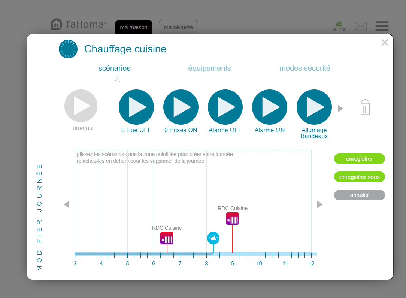Screen dimensions: 406x298
Task: Open the envelope messages icon
Action: pyautogui.click(x=360, y=26)
